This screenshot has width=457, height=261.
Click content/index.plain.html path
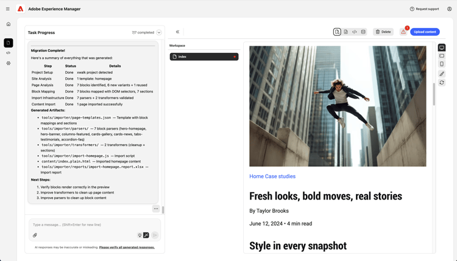pos(66,161)
